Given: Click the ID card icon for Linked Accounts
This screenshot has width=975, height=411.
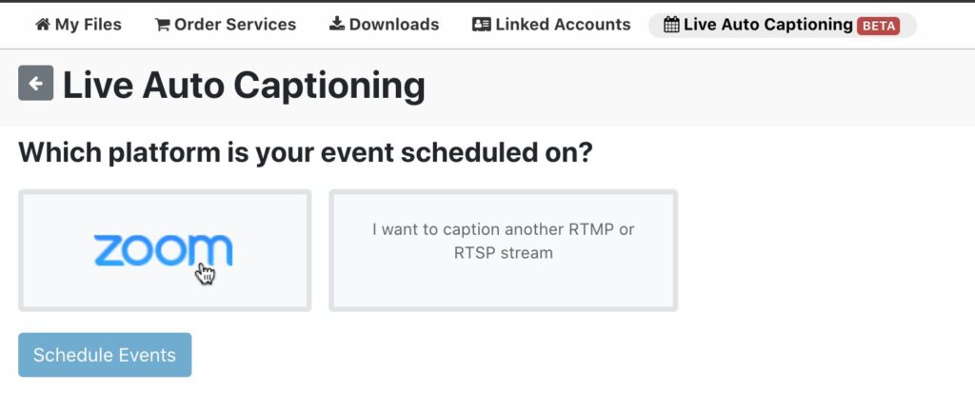Looking at the screenshot, I should click(x=482, y=25).
